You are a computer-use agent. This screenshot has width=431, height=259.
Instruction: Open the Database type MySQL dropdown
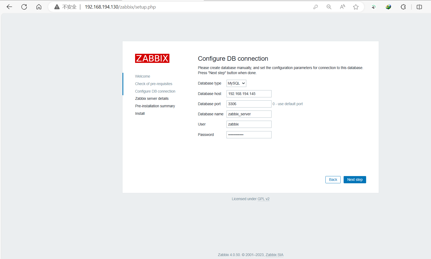pyautogui.click(x=236, y=83)
